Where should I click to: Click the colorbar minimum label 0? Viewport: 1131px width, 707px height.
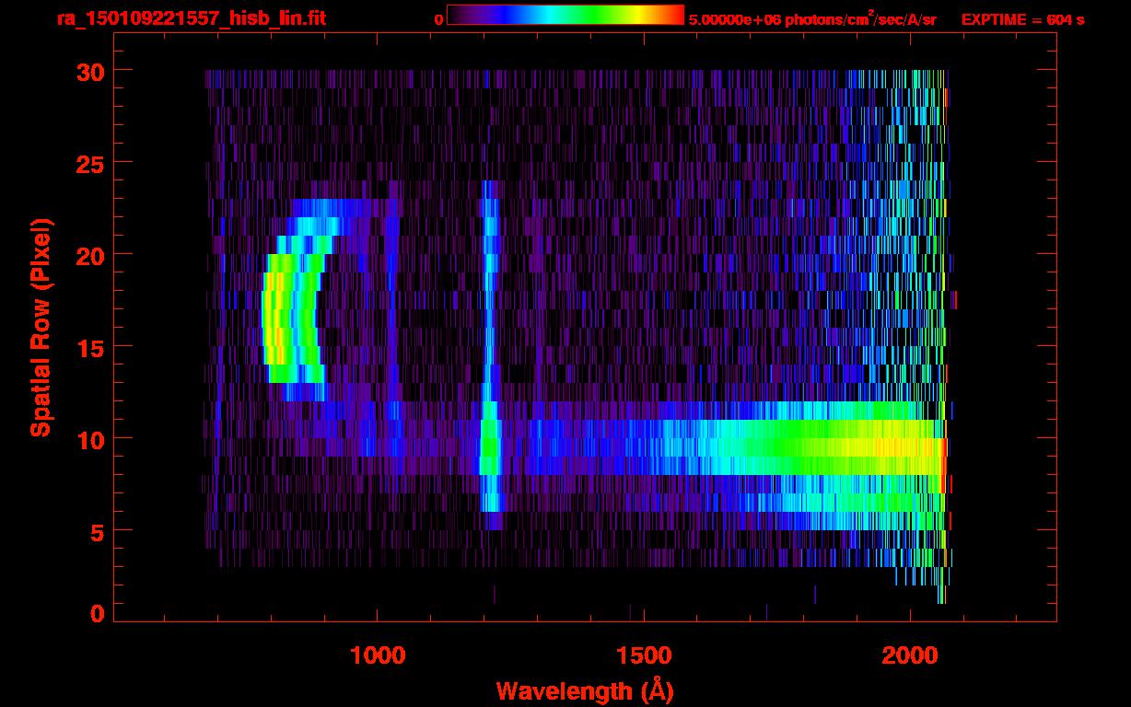pos(438,19)
